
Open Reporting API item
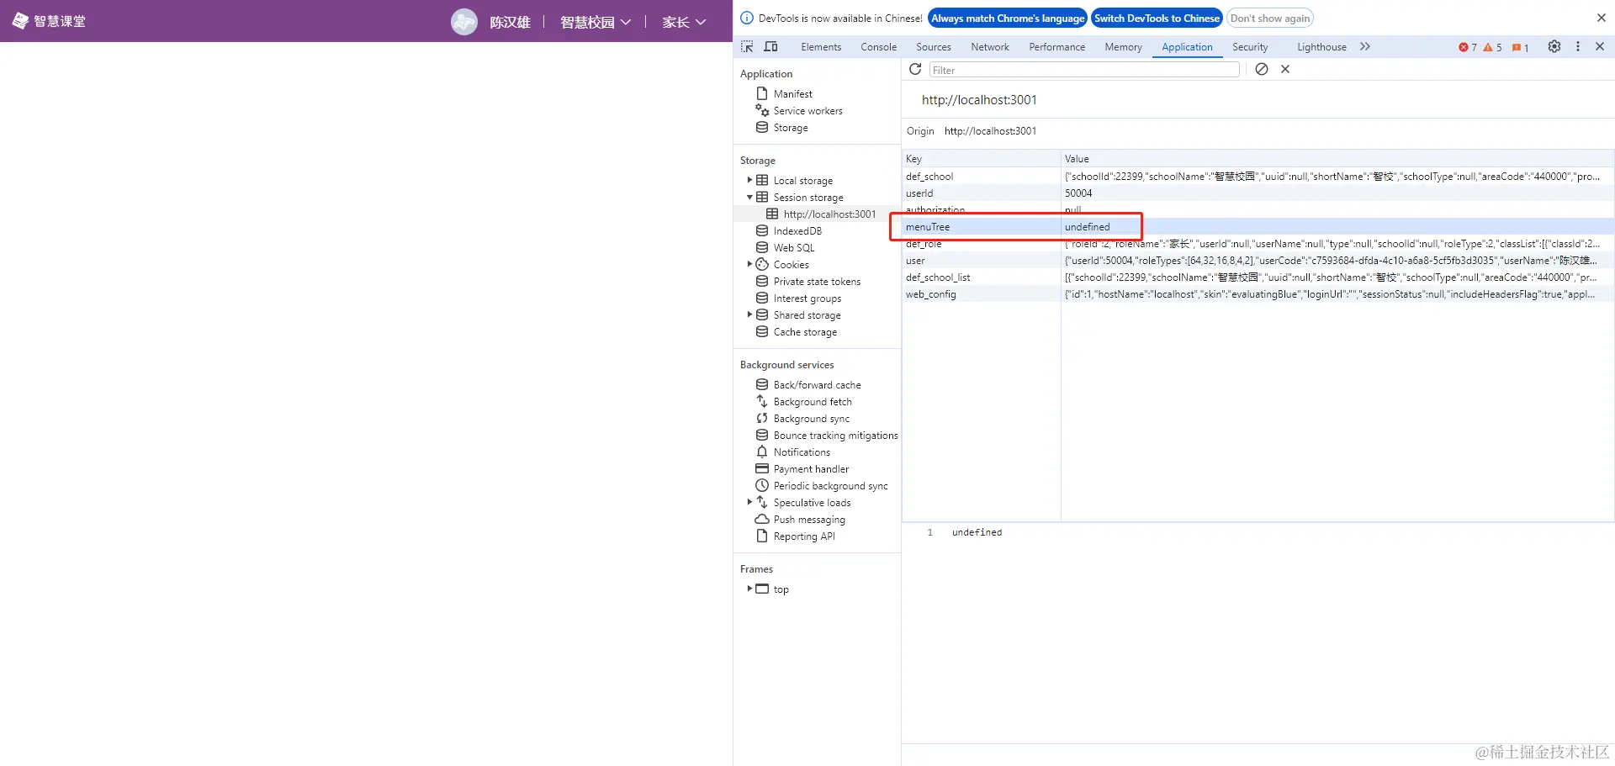[x=804, y=536]
